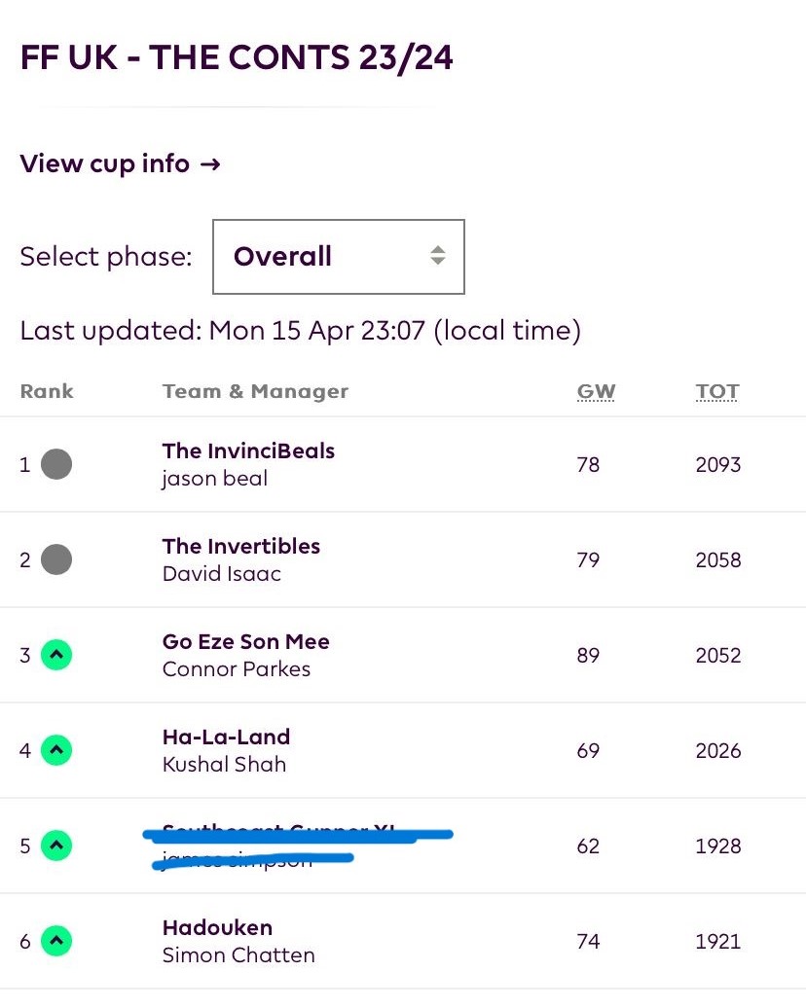Open Ha-La-Land team by Kushal Shah
This screenshot has width=806, height=1008.
click(226, 738)
